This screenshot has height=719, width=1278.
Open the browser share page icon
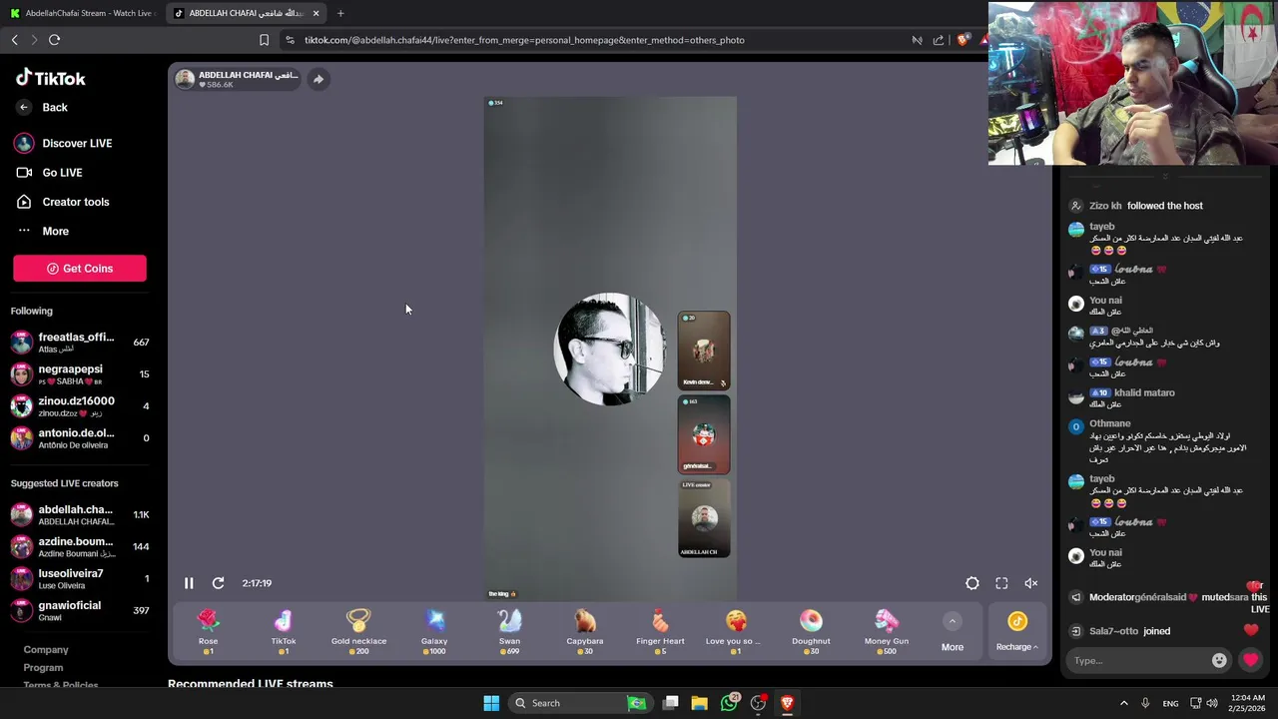pos(939,40)
